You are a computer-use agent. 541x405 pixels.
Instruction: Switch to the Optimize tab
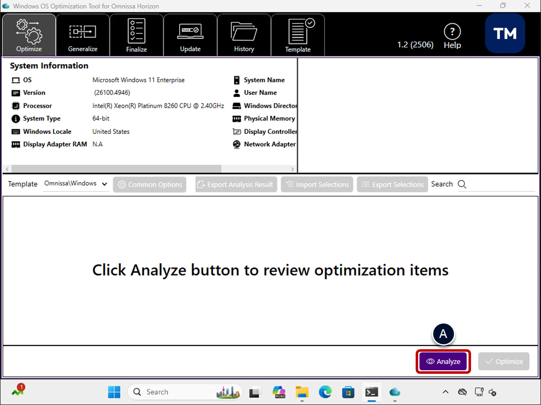[29, 35]
